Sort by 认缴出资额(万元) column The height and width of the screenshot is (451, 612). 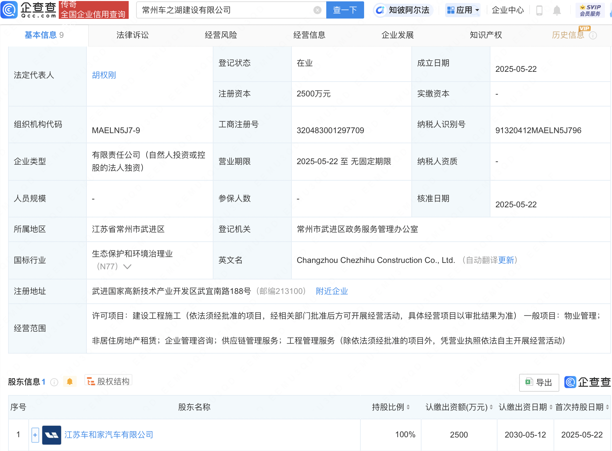point(491,407)
